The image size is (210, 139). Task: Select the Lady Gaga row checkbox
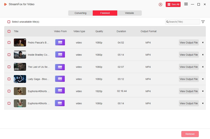pos(9,79)
